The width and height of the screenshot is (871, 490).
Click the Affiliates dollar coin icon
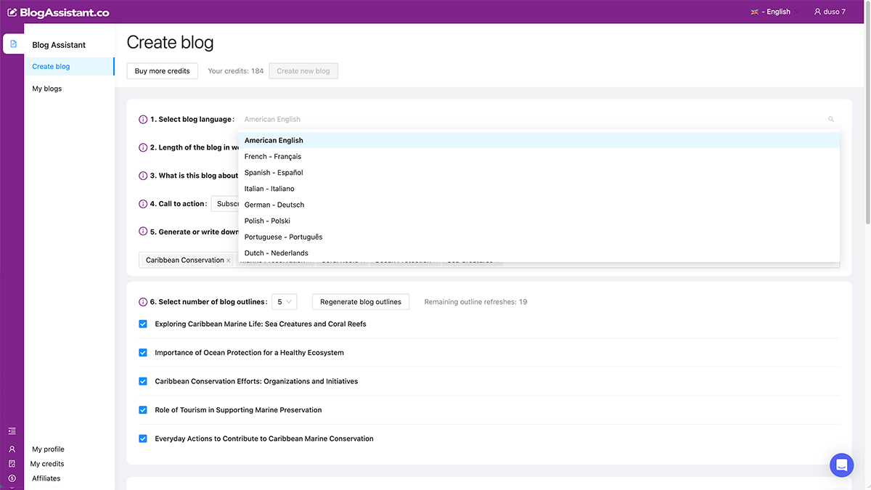(x=12, y=478)
